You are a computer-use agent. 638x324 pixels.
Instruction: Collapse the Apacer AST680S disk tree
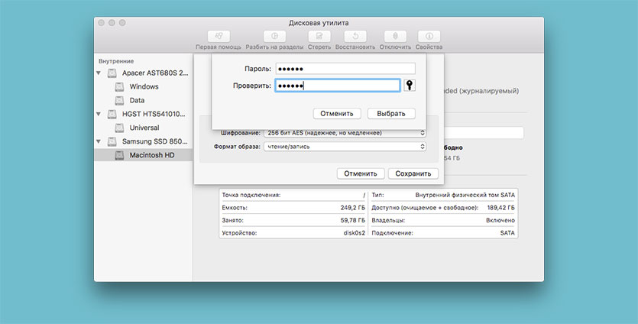click(99, 73)
